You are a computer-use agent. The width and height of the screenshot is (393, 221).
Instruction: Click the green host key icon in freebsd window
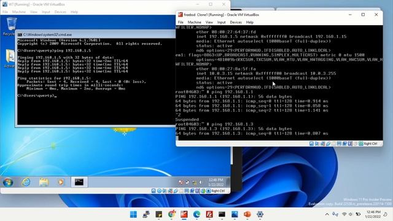tap(360, 144)
